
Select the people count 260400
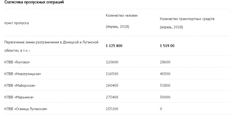112,85
